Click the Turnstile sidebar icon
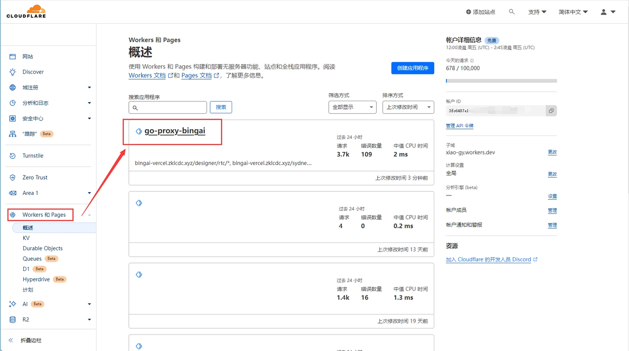This screenshot has width=629, height=351. coord(13,156)
